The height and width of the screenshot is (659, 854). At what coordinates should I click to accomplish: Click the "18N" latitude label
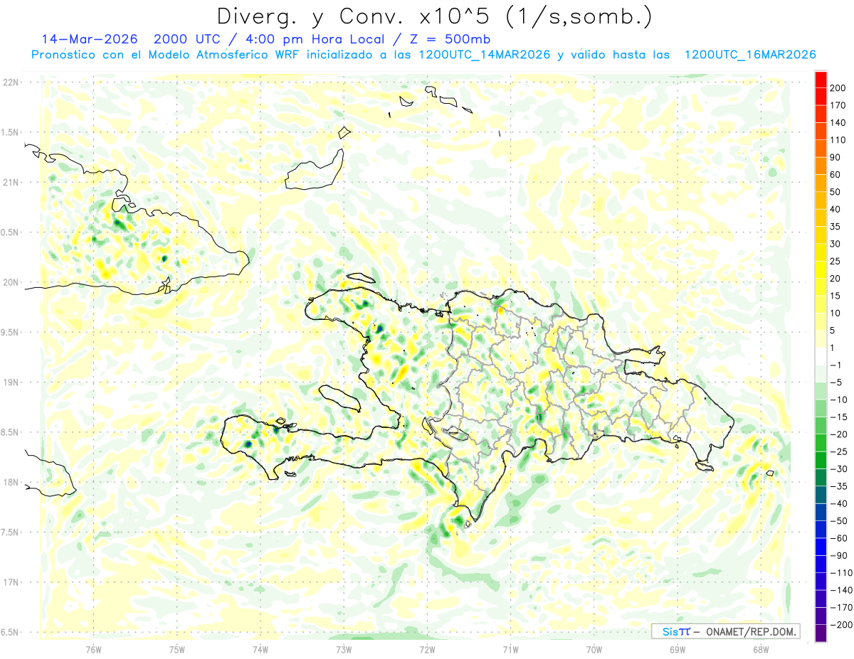pyautogui.click(x=10, y=483)
